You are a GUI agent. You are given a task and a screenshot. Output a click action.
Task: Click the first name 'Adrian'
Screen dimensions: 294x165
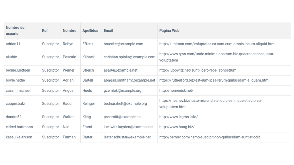(x=68, y=80)
